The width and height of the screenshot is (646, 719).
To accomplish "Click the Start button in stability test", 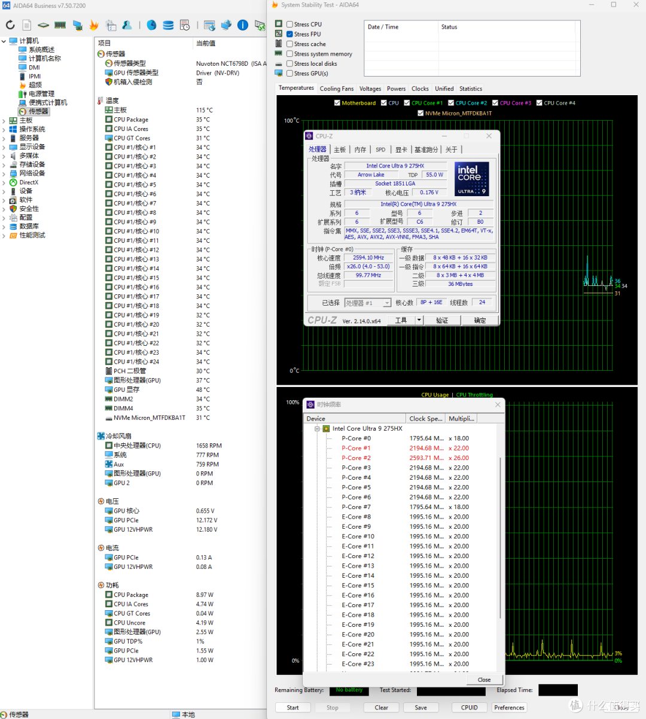I will click(x=292, y=708).
